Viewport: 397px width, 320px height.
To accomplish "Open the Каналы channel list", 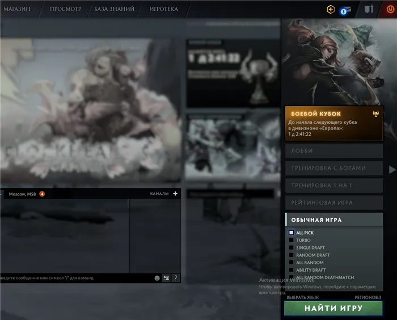I will [x=159, y=194].
